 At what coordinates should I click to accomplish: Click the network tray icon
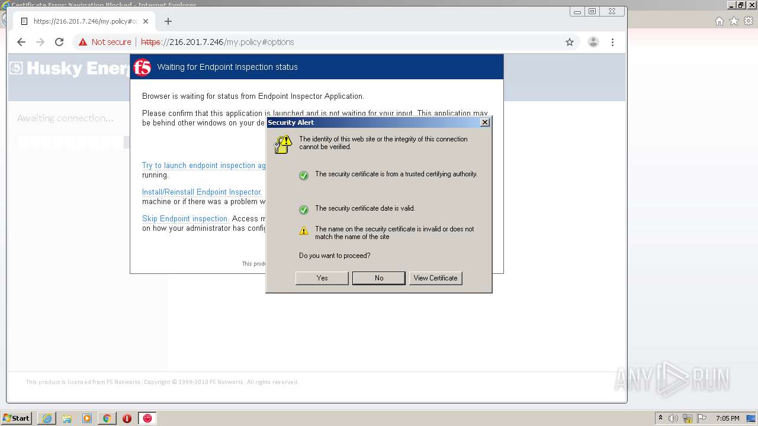pos(688,418)
